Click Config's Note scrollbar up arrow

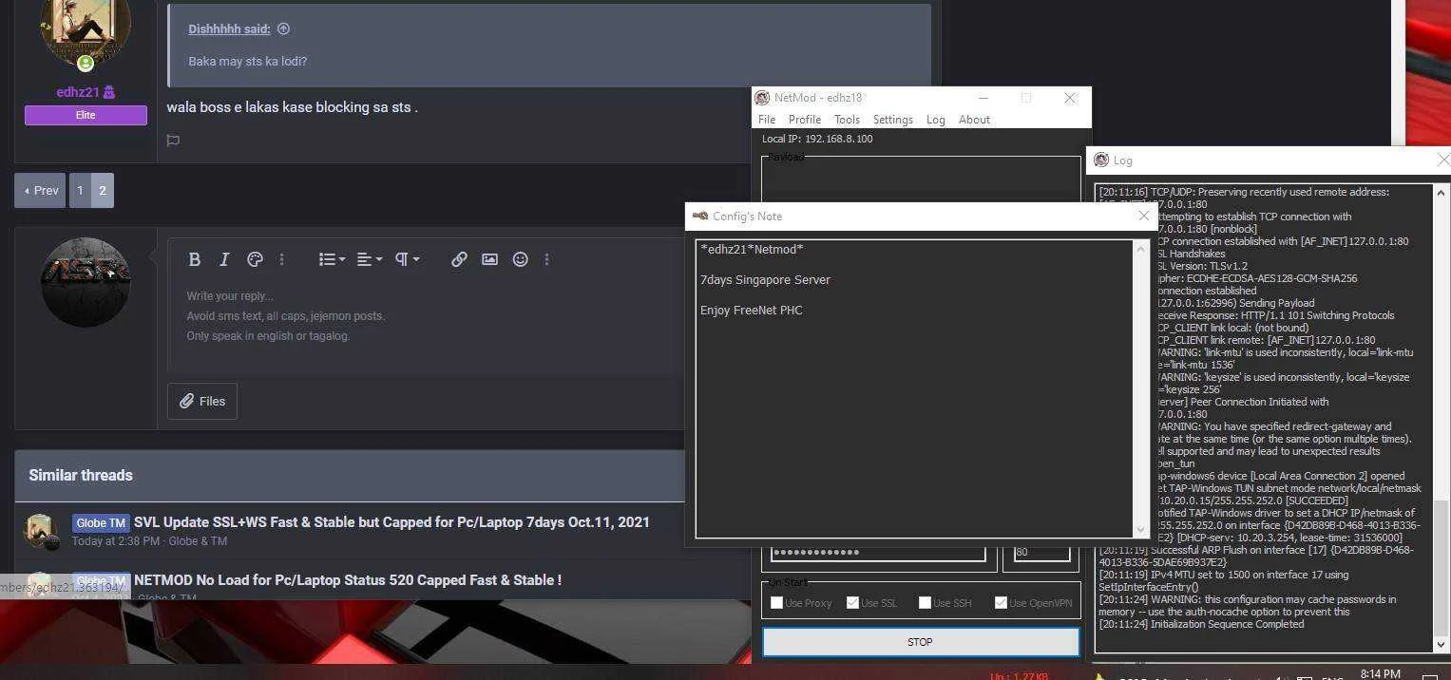click(x=1141, y=248)
